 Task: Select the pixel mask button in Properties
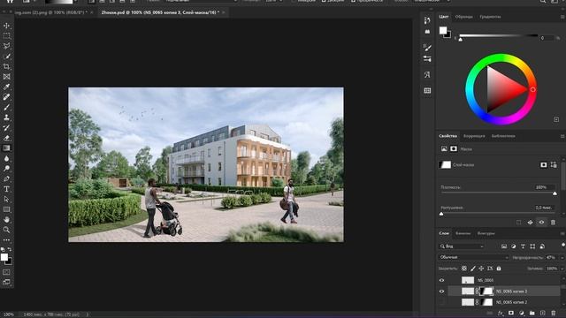tap(544, 165)
